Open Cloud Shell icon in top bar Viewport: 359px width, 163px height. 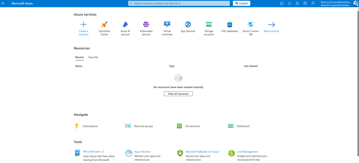tap(282, 3)
